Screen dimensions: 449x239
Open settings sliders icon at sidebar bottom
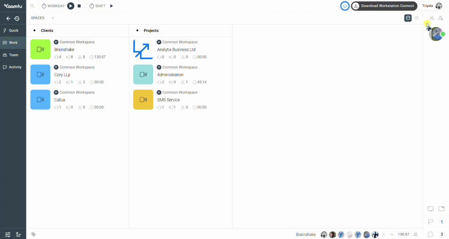click(8, 235)
